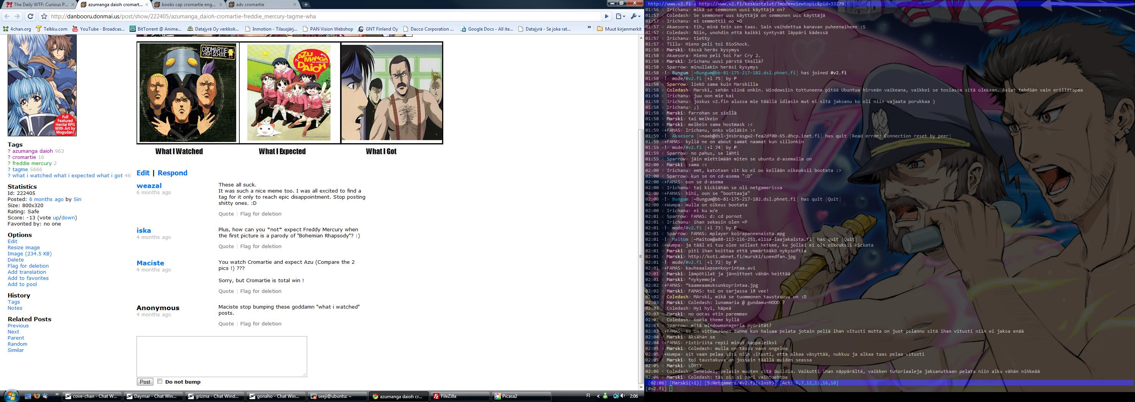Open the Respond link
The width and height of the screenshot is (1135, 402).
tap(172, 173)
